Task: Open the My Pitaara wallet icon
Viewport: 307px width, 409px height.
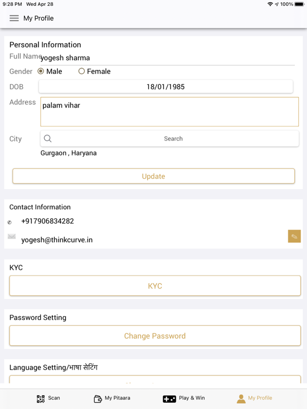Action: point(98,398)
